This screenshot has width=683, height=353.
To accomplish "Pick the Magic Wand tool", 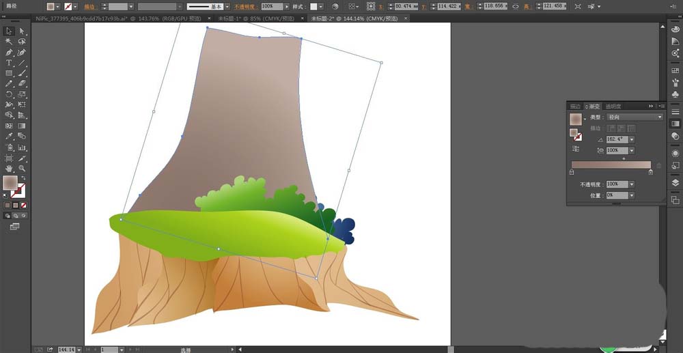I will click(x=9, y=42).
